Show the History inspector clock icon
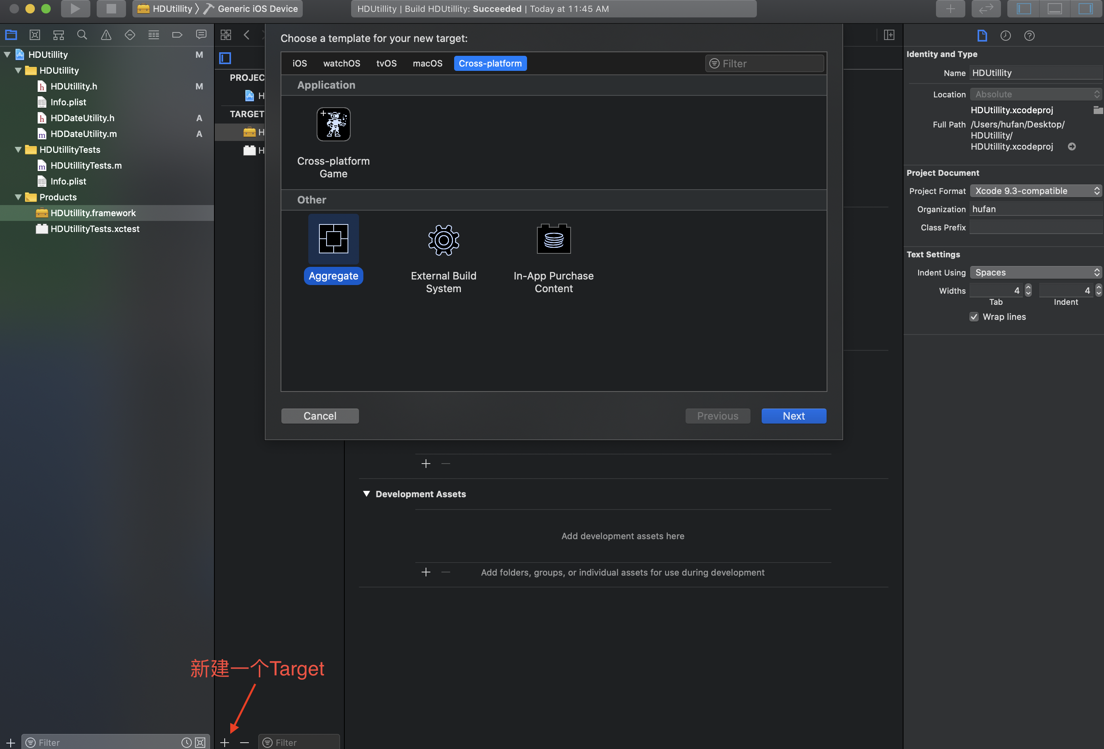This screenshot has width=1104, height=749. pos(1006,36)
